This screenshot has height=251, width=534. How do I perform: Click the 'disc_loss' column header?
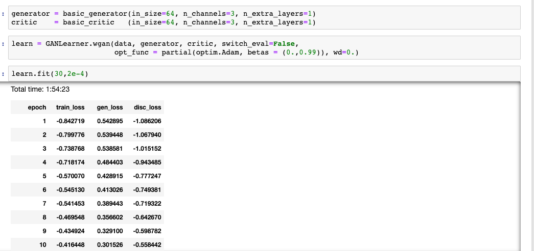tap(148, 107)
